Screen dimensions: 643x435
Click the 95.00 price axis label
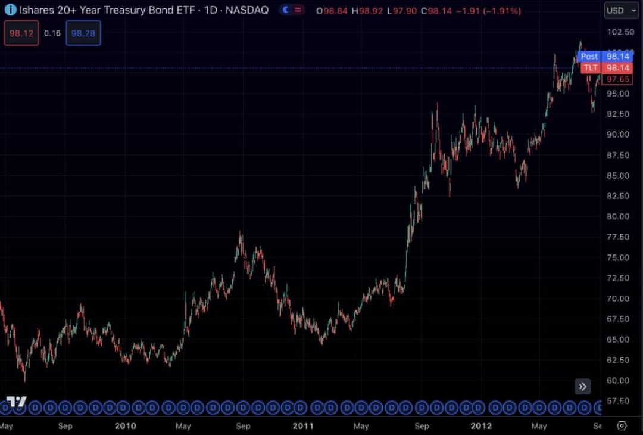click(618, 94)
